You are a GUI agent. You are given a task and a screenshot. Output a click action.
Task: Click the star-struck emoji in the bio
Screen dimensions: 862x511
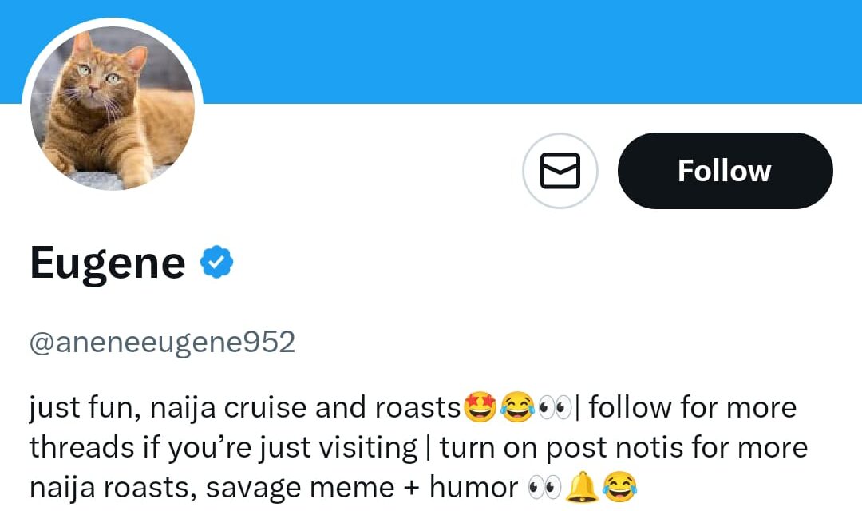tap(479, 407)
